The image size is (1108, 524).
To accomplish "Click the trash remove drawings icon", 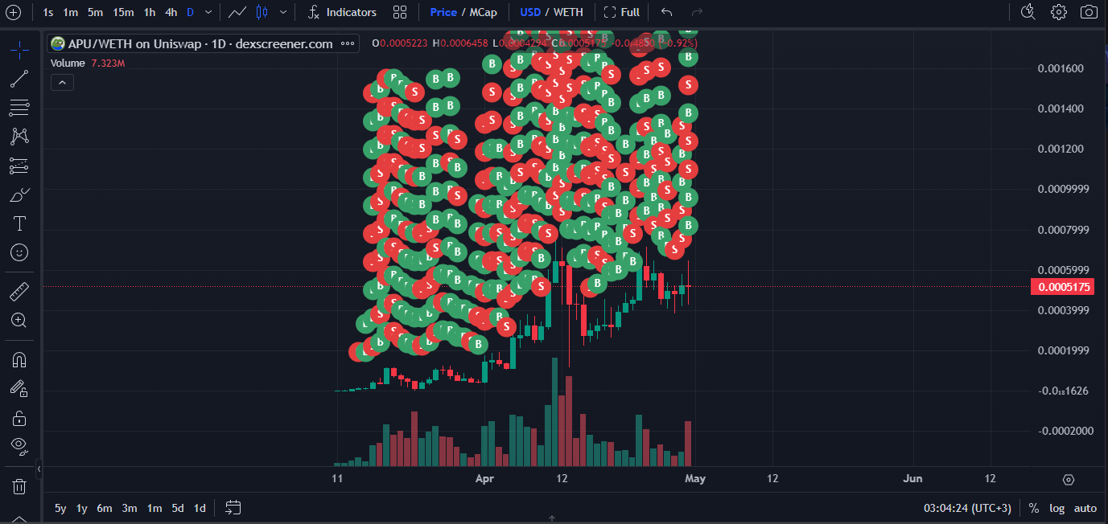I will [x=19, y=486].
